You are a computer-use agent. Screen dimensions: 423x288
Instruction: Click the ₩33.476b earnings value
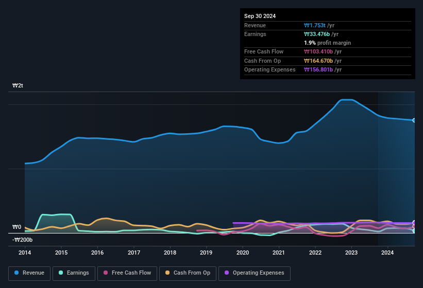[x=317, y=34]
